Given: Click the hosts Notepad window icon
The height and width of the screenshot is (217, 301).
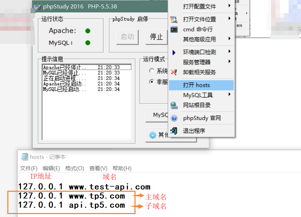Looking at the screenshot, I should pyautogui.click(x=24, y=157).
